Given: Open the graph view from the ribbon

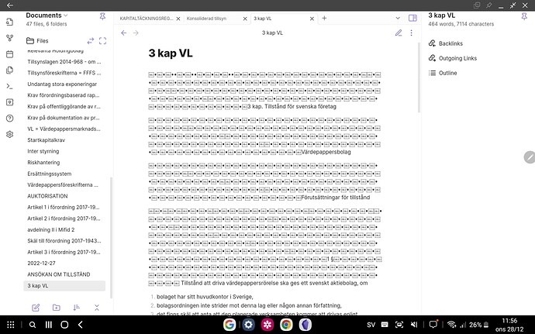Looking at the screenshot, I should click(x=9, y=38).
